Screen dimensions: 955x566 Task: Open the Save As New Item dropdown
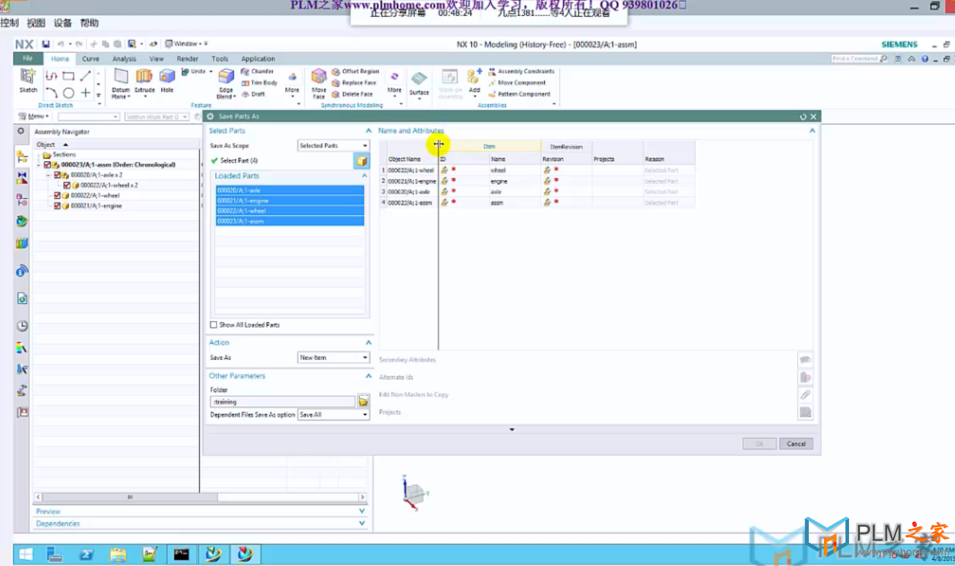(x=334, y=357)
